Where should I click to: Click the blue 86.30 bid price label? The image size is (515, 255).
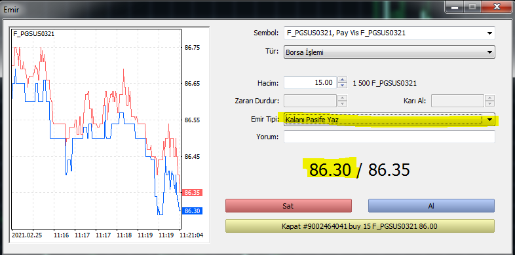click(x=193, y=211)
